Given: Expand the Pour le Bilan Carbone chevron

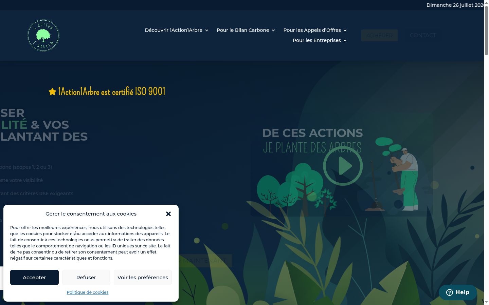Looking at the screenshot, I should [273, 30].
